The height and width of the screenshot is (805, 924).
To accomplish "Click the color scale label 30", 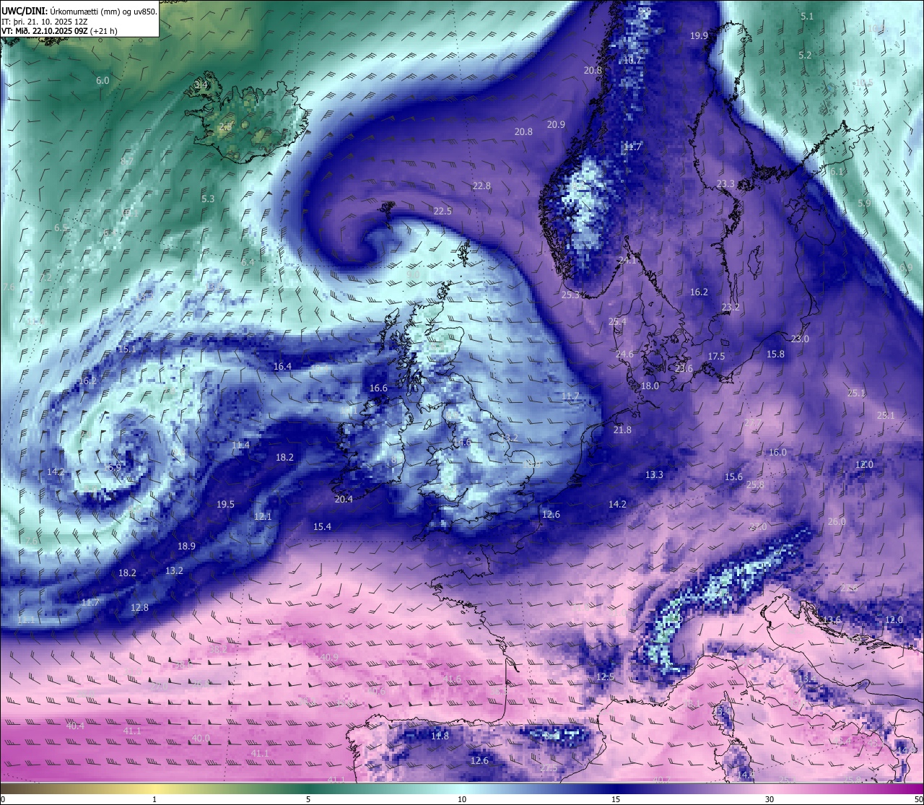I will [770, 799].
